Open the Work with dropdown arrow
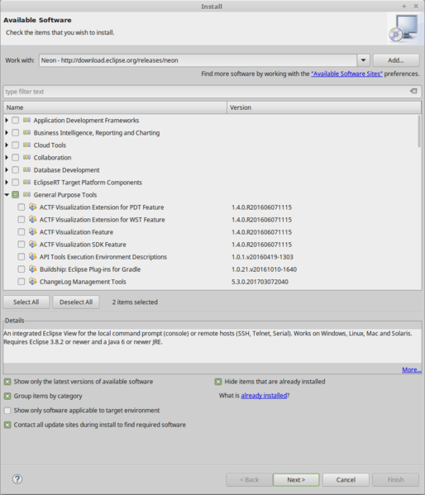425x495 pixels. pos(363,60)
